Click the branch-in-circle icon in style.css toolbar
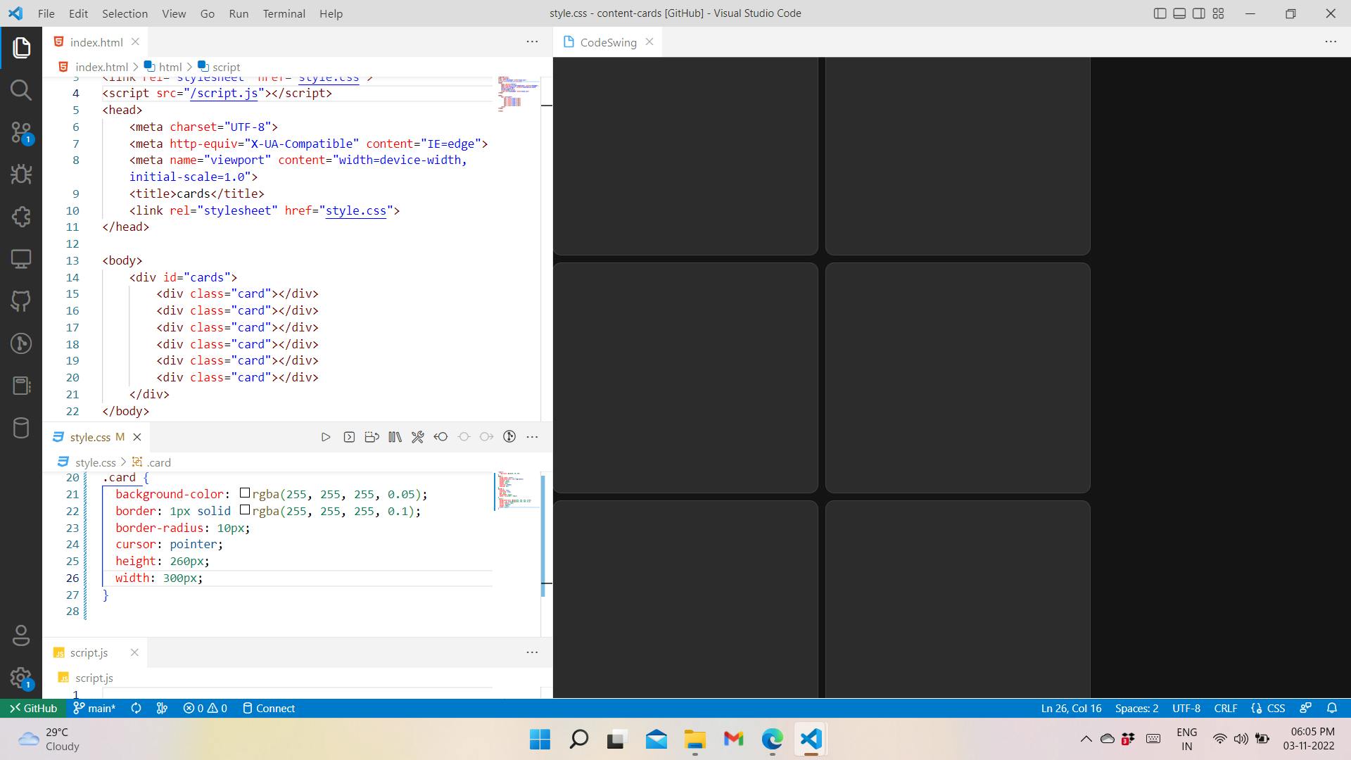 pyautogui.click(x=509, y=437)
